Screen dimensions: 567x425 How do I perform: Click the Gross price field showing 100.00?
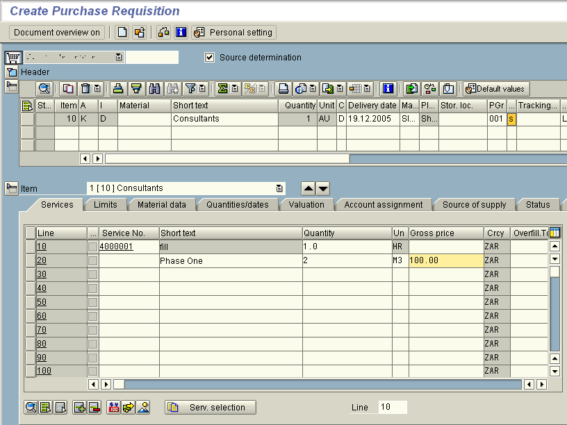click(445, 260)
